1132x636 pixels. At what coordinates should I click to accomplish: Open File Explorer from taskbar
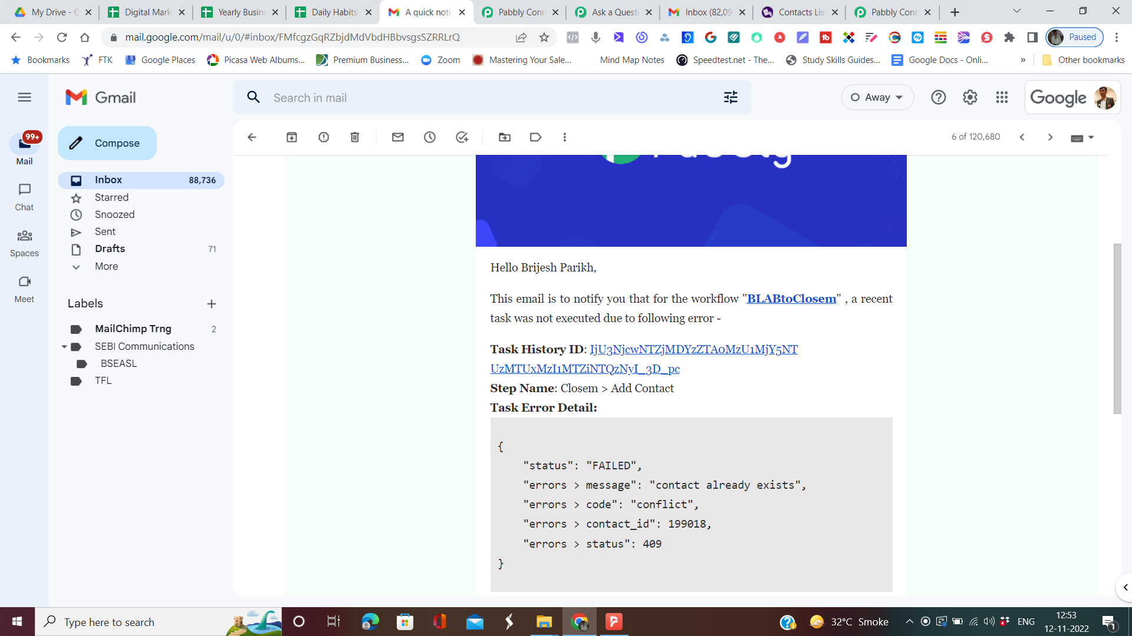[544, 621]
